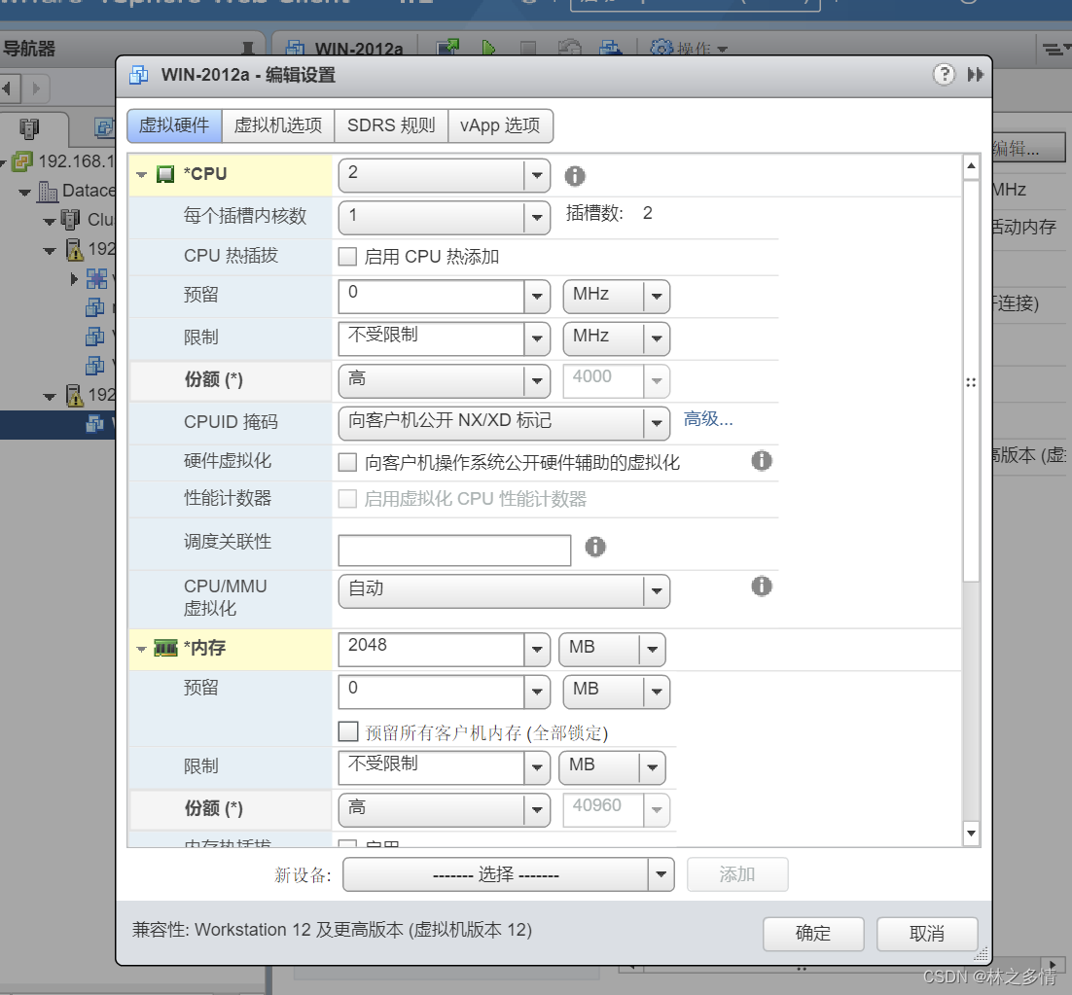The height and width of the screenshot is (995, 1072).
Task: Expand the collapsed vApp tree node
Action: (x=75, y=279)
